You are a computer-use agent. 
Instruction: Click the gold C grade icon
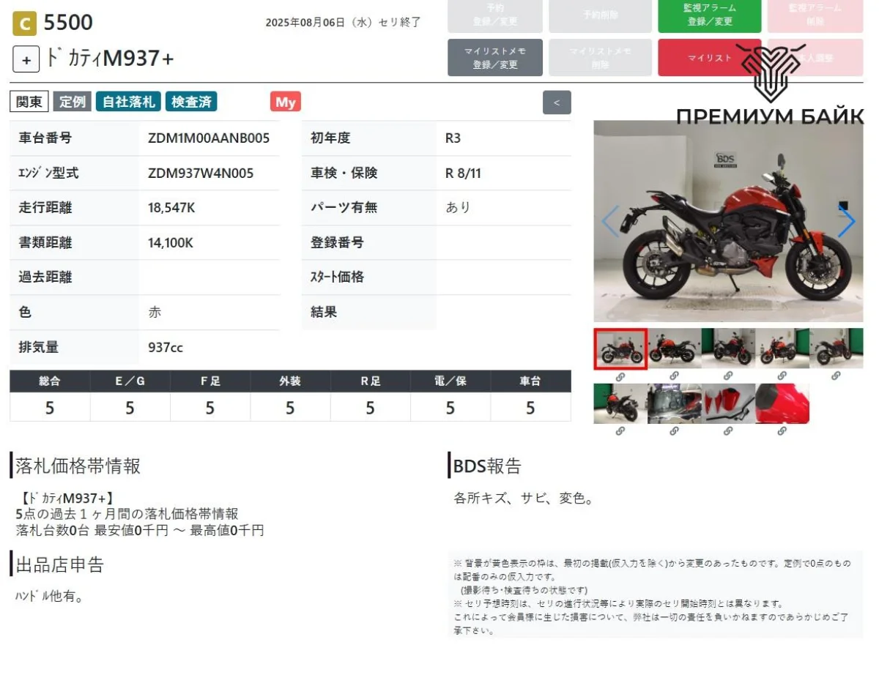coord(25,24)
